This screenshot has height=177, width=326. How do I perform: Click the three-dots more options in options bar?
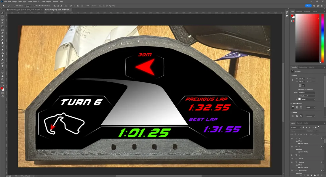[x=87, y=6]
